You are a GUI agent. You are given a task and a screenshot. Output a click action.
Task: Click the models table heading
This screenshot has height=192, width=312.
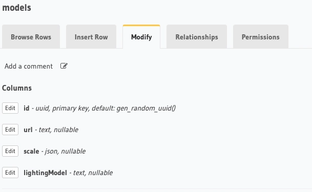(x=17, y=8)
